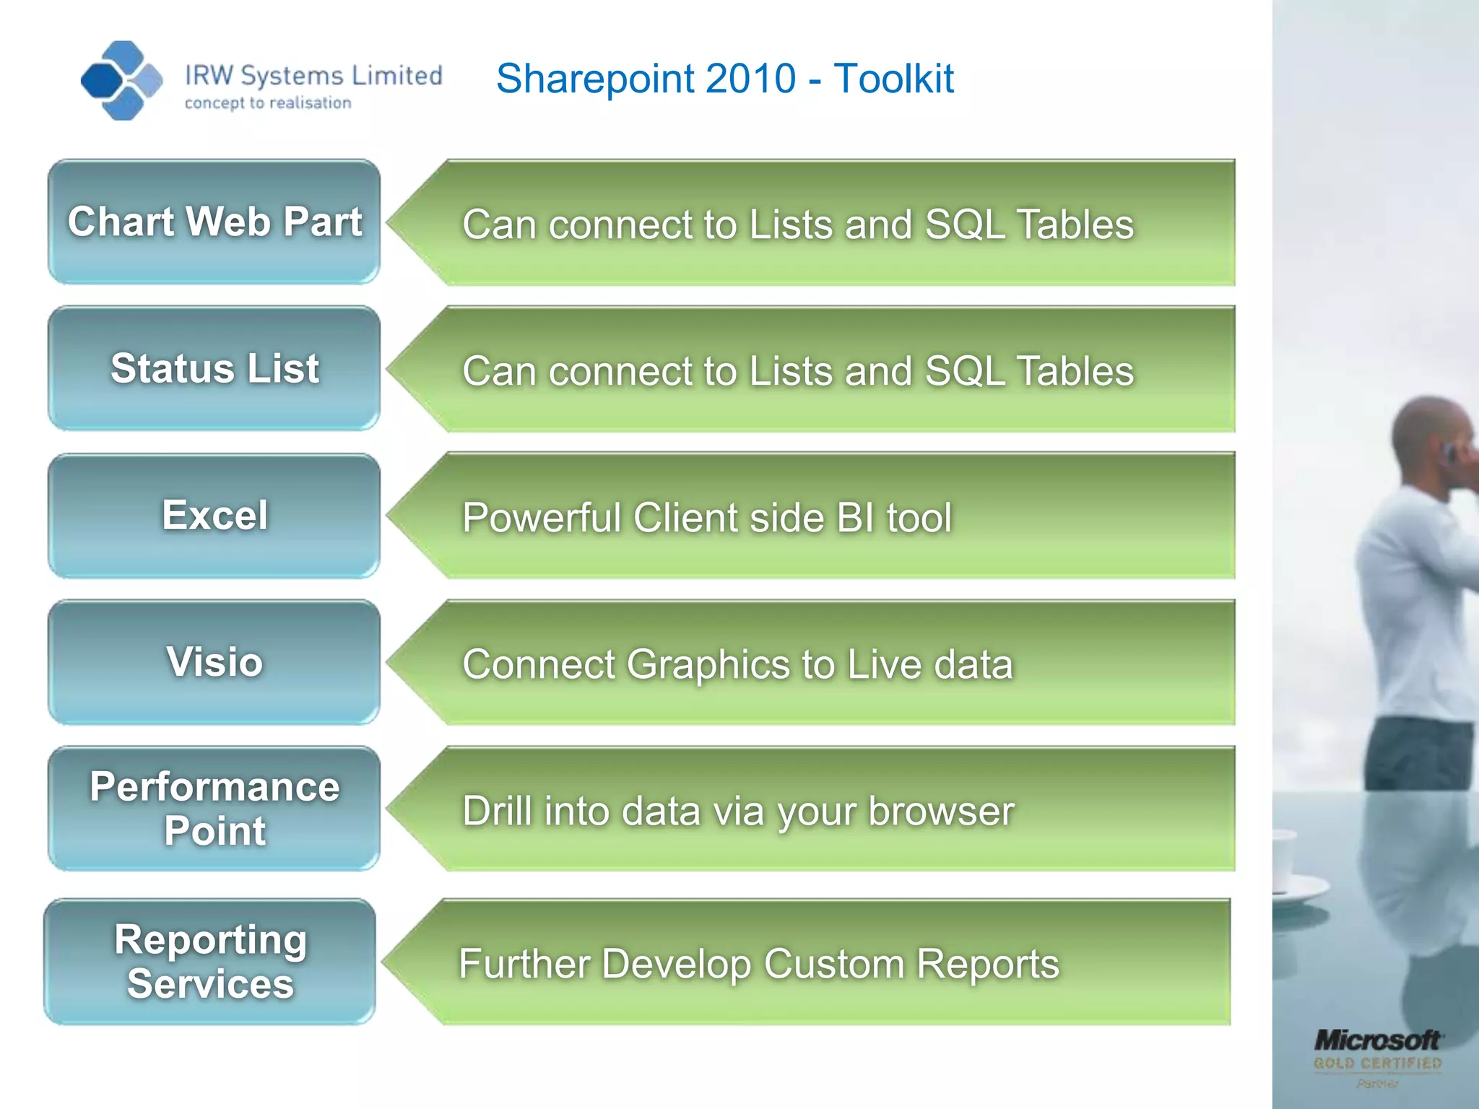Click the Excel blue box
The height and width of the screenshot is (1109, 1479).
point(214,516)
